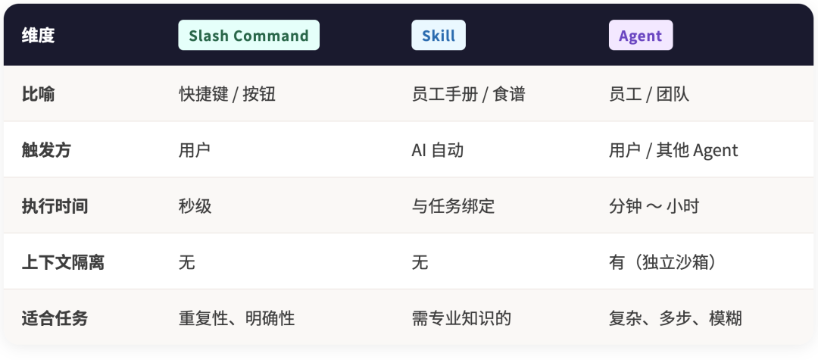Click the Skill header badge

[438, 36]
